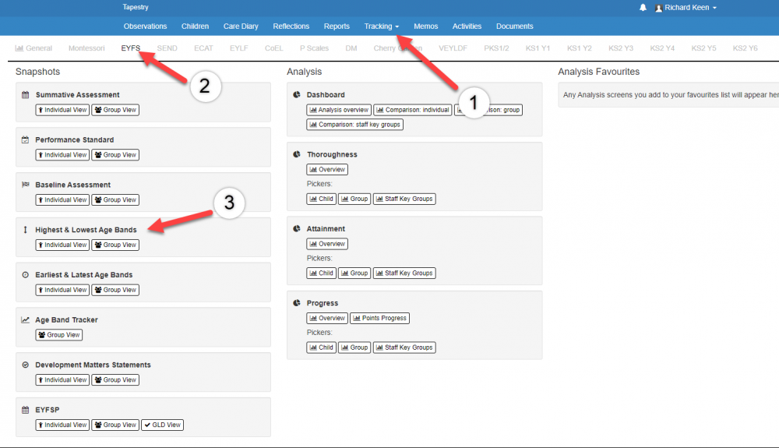The image size is (779, 448).
Task: Open Development Matters Statements Individual View
Action: 62,380
